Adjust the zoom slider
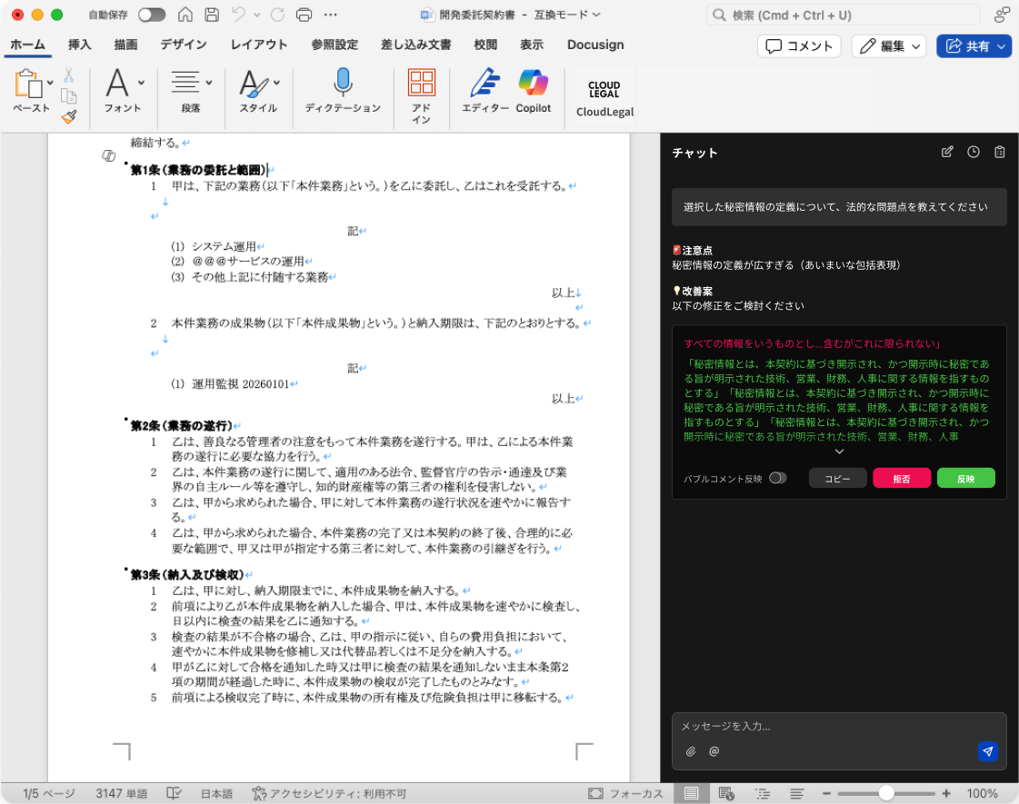1019x804 pixels. (x=884, y=792)
